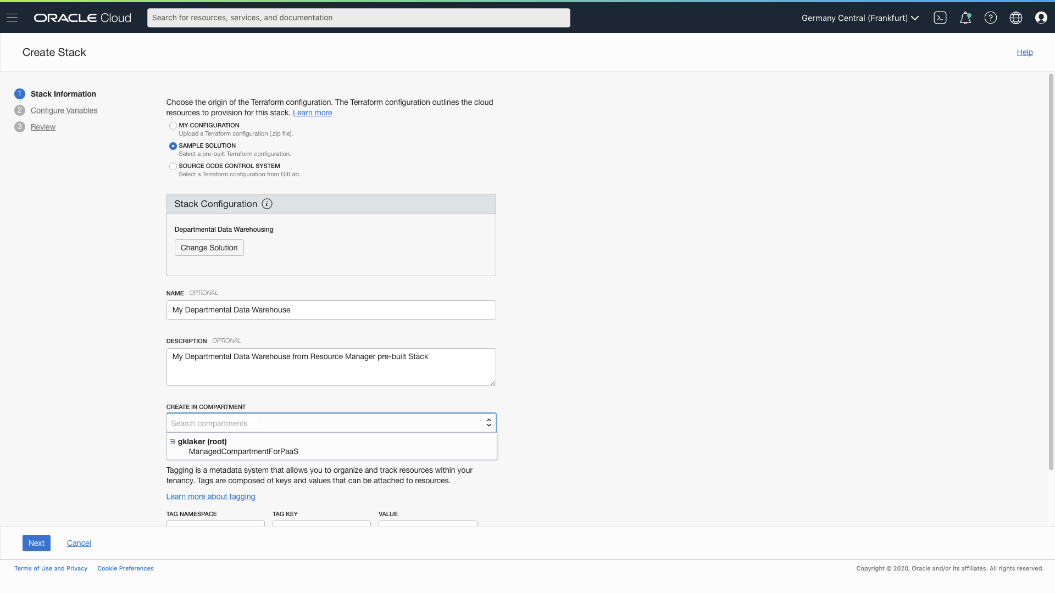
Task: Choose Source Code Control System option
Action: 173,166
